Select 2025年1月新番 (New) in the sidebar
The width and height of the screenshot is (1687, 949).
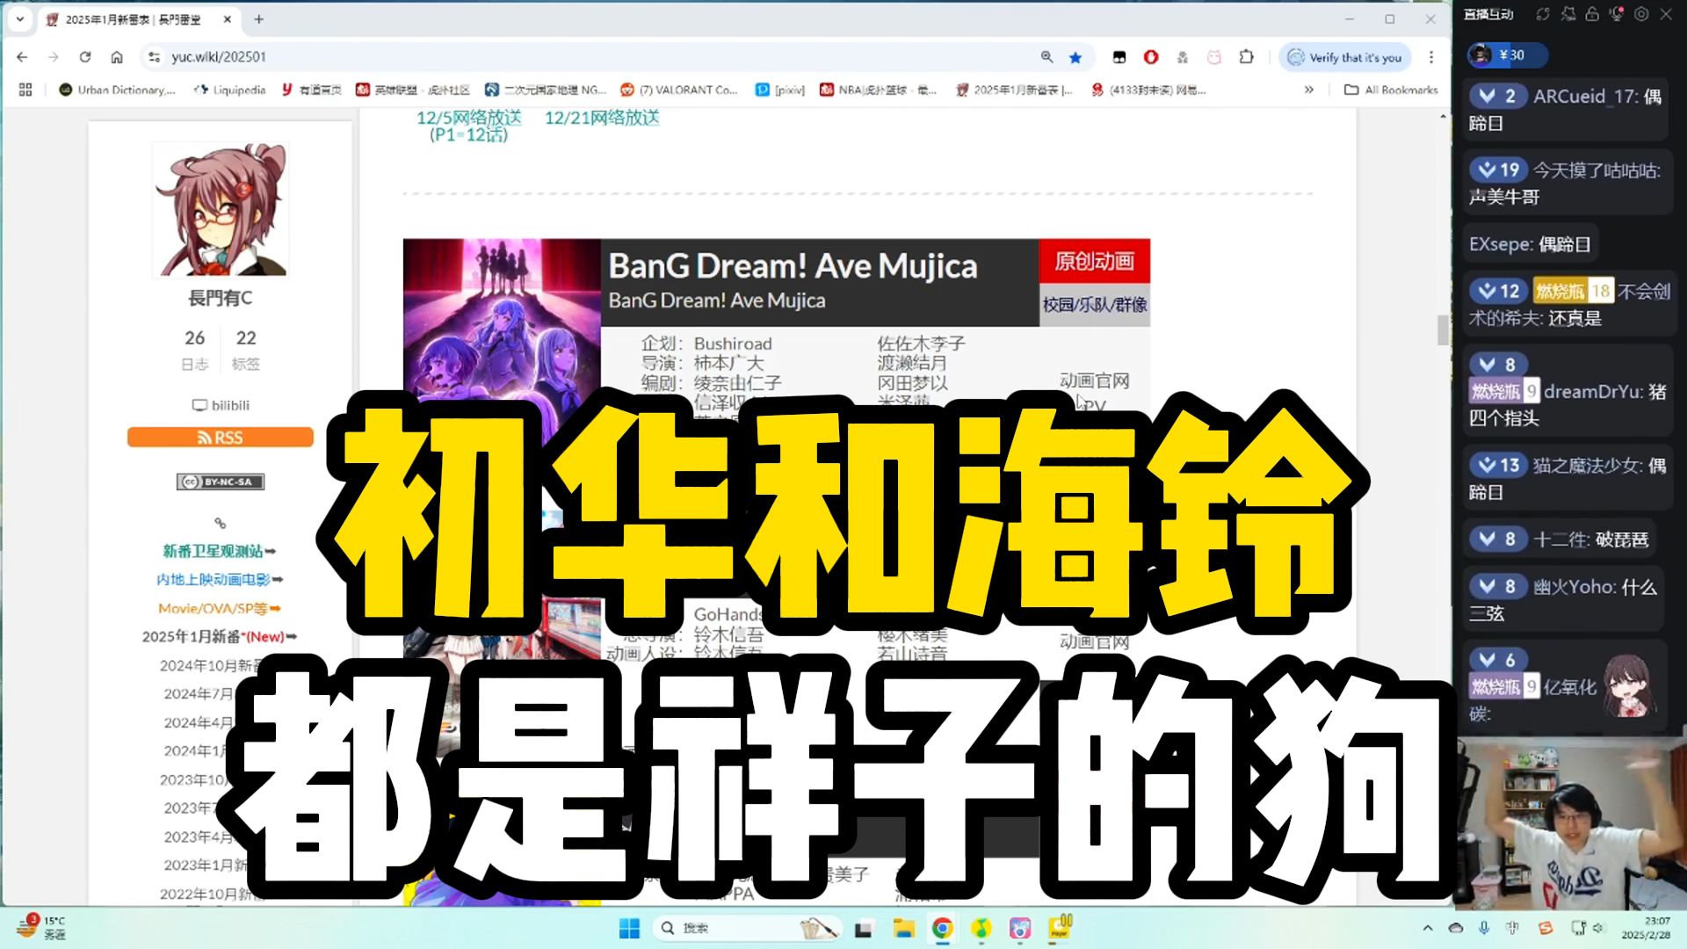[x=220, y=636]
